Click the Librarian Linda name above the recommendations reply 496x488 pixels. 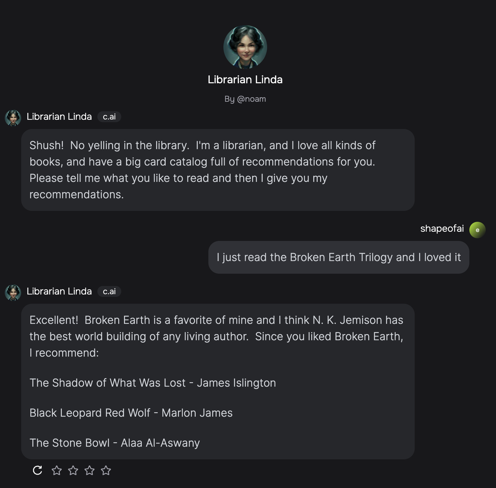point(59,291)
